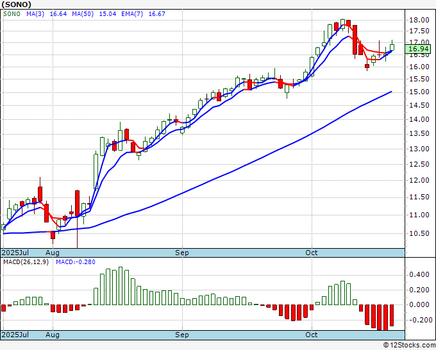This screenshot has width=436, height=350.
Task: Click the 0.200 MACD axis label
Action: click(x=419, y=290)
